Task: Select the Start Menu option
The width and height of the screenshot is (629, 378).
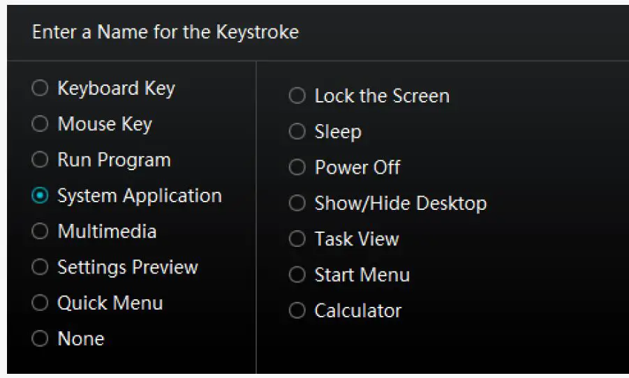Action: click(297, 275)
